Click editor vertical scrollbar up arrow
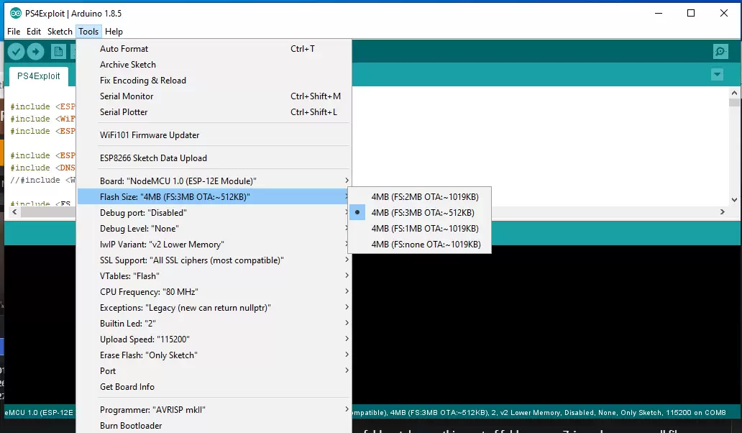This screenshot has width=742, height=433. tap(734, 93)
